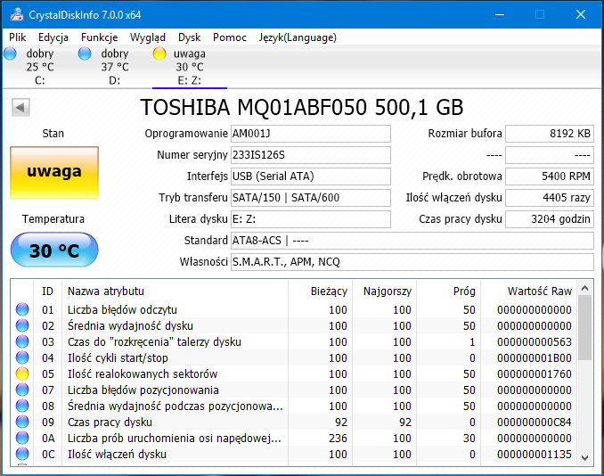Click the status orb of attribute 03
Viewport: 604px width, 476px height.
click(22, 342)
